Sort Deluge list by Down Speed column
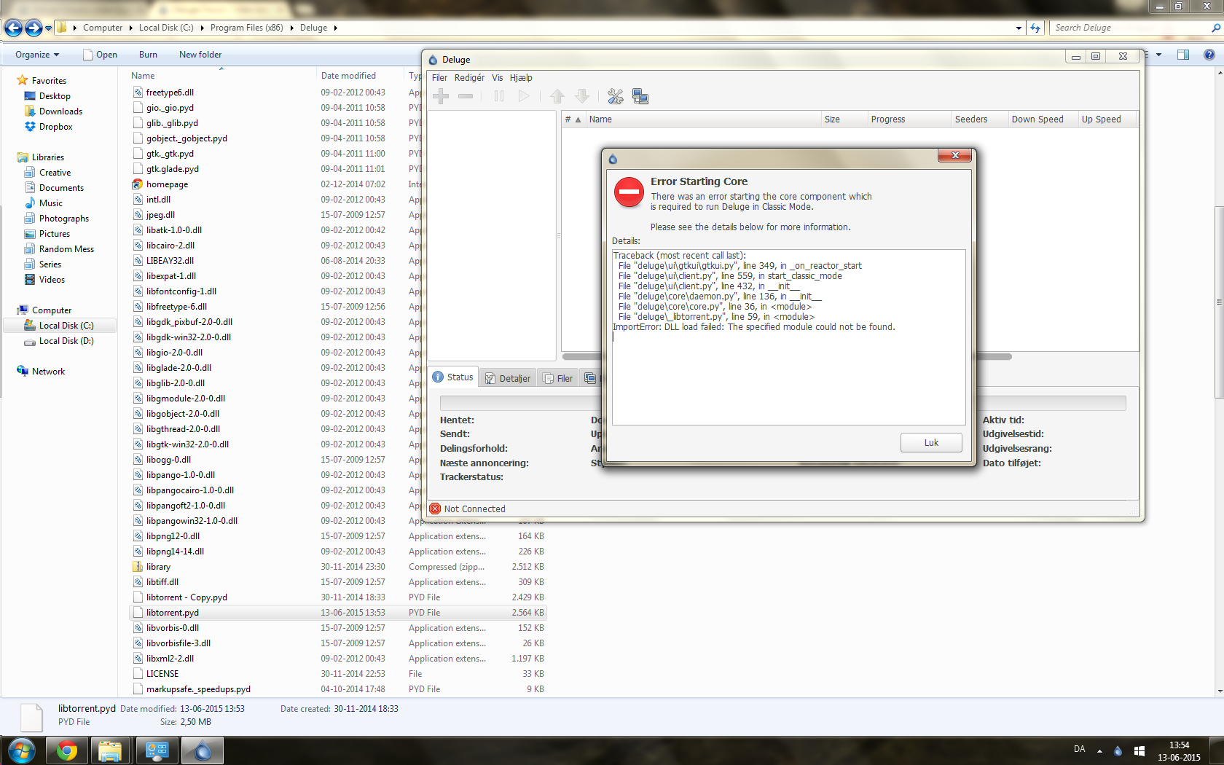 click(1043, 119)
